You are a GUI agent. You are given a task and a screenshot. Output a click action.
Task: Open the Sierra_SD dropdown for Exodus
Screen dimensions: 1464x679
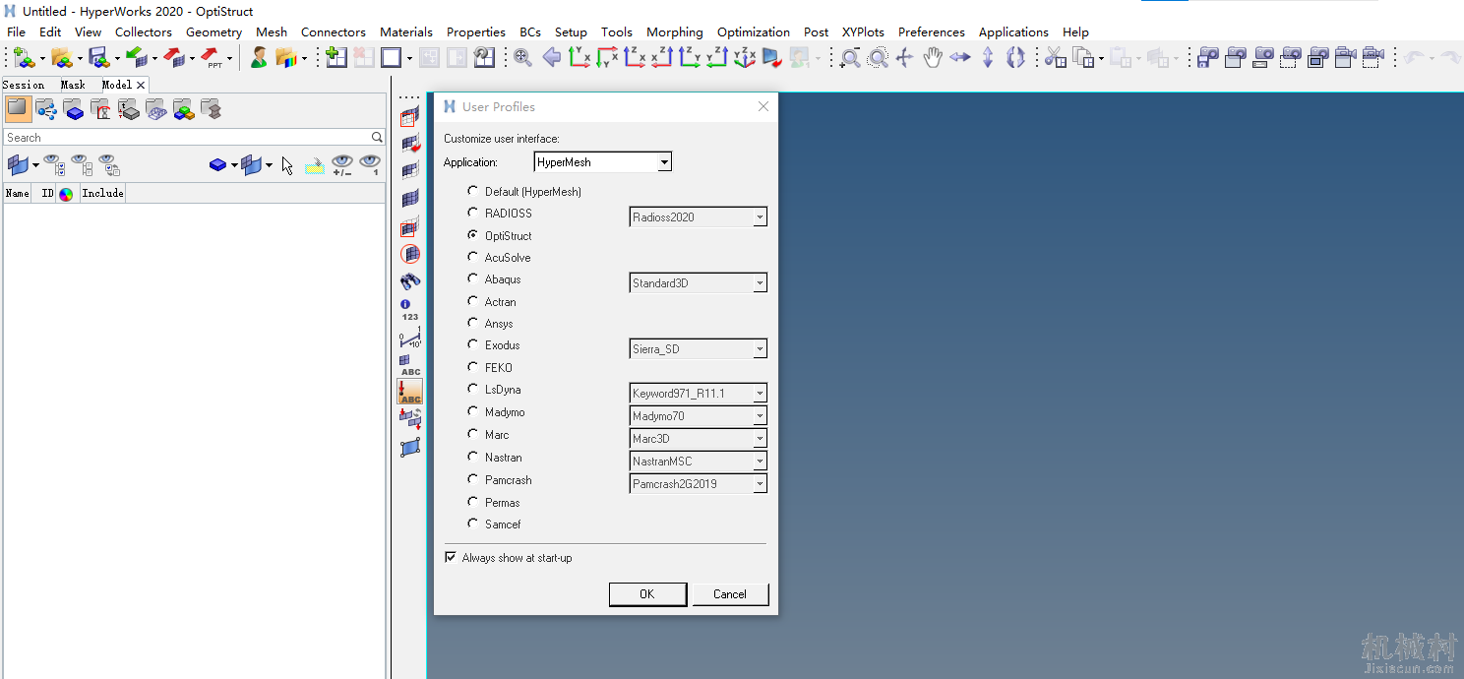tap(698, 348)
